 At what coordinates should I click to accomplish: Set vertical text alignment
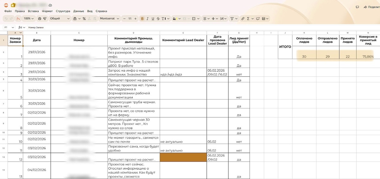pyautogui.click(x=213, y=19)
